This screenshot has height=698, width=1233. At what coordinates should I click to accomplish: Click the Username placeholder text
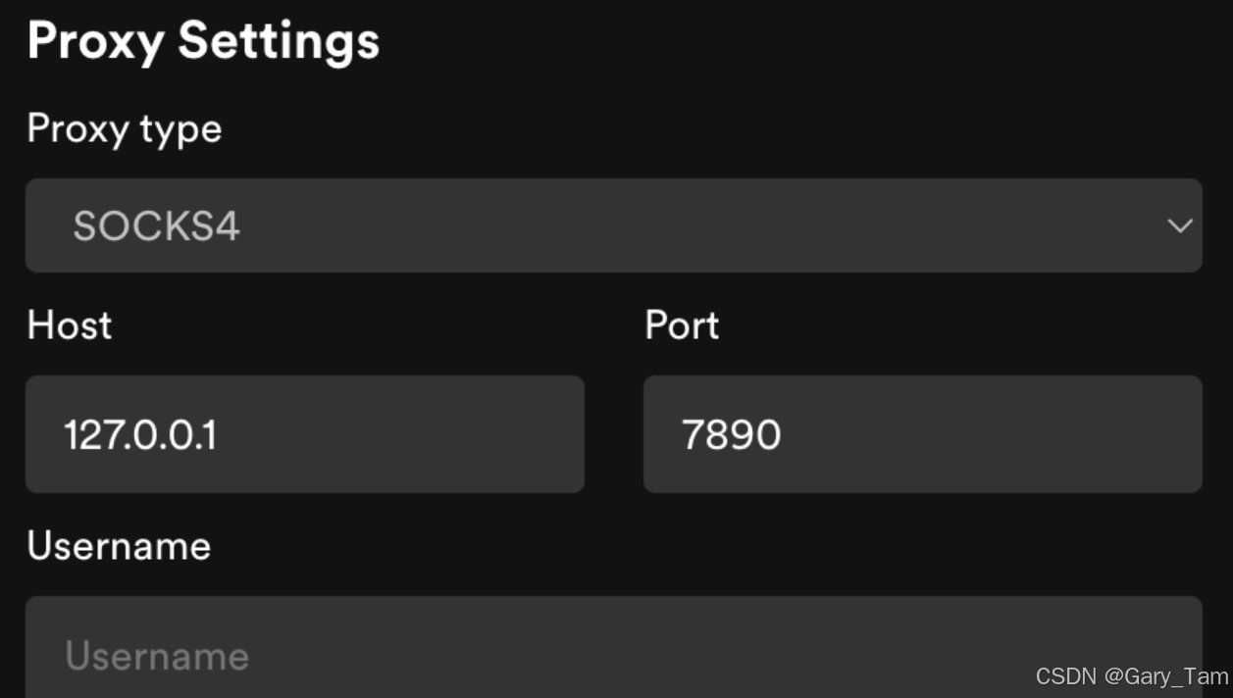[157, 655]
